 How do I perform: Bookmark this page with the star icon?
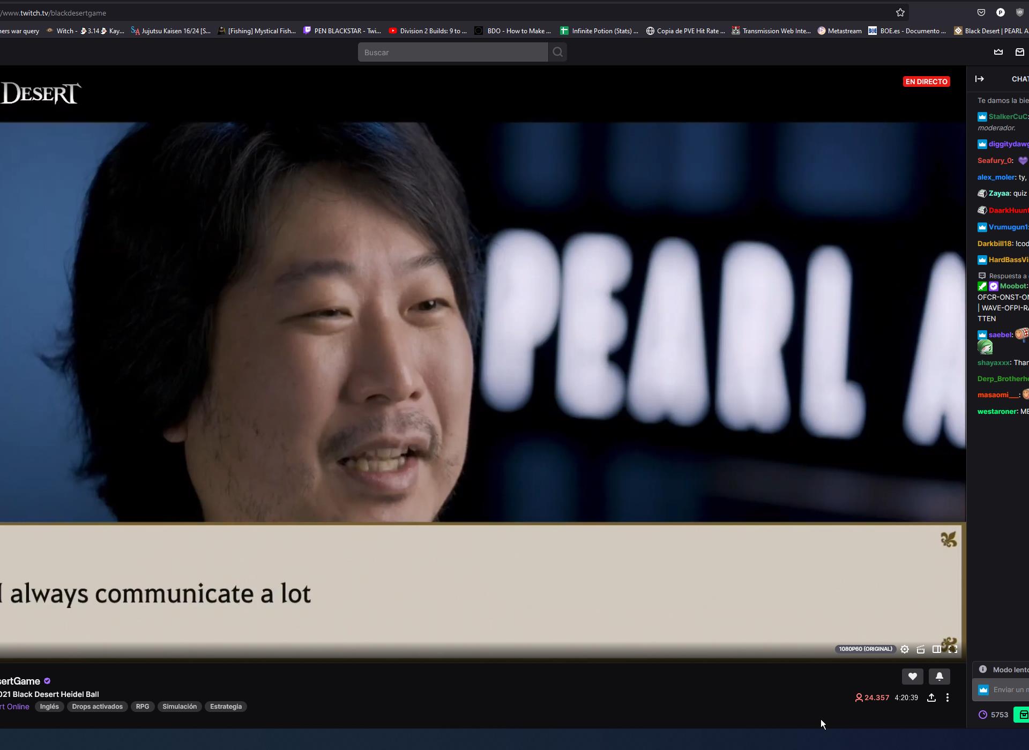point(900,12)
